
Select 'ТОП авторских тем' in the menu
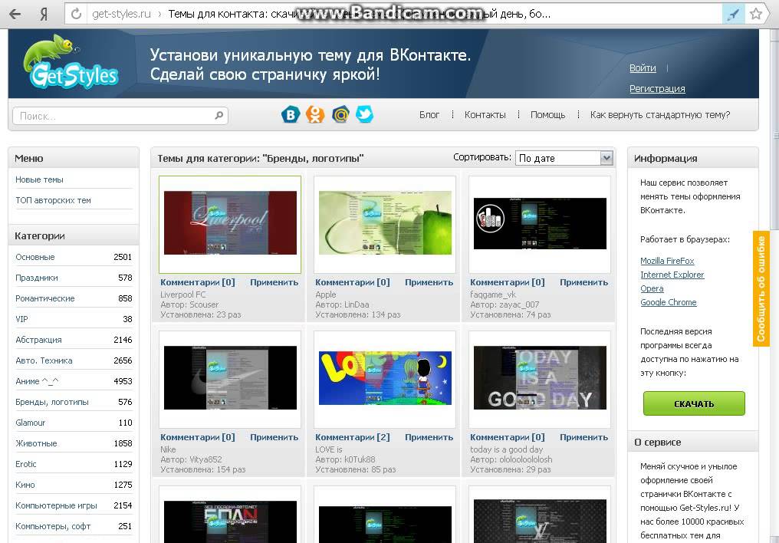(x=53, y=200)
